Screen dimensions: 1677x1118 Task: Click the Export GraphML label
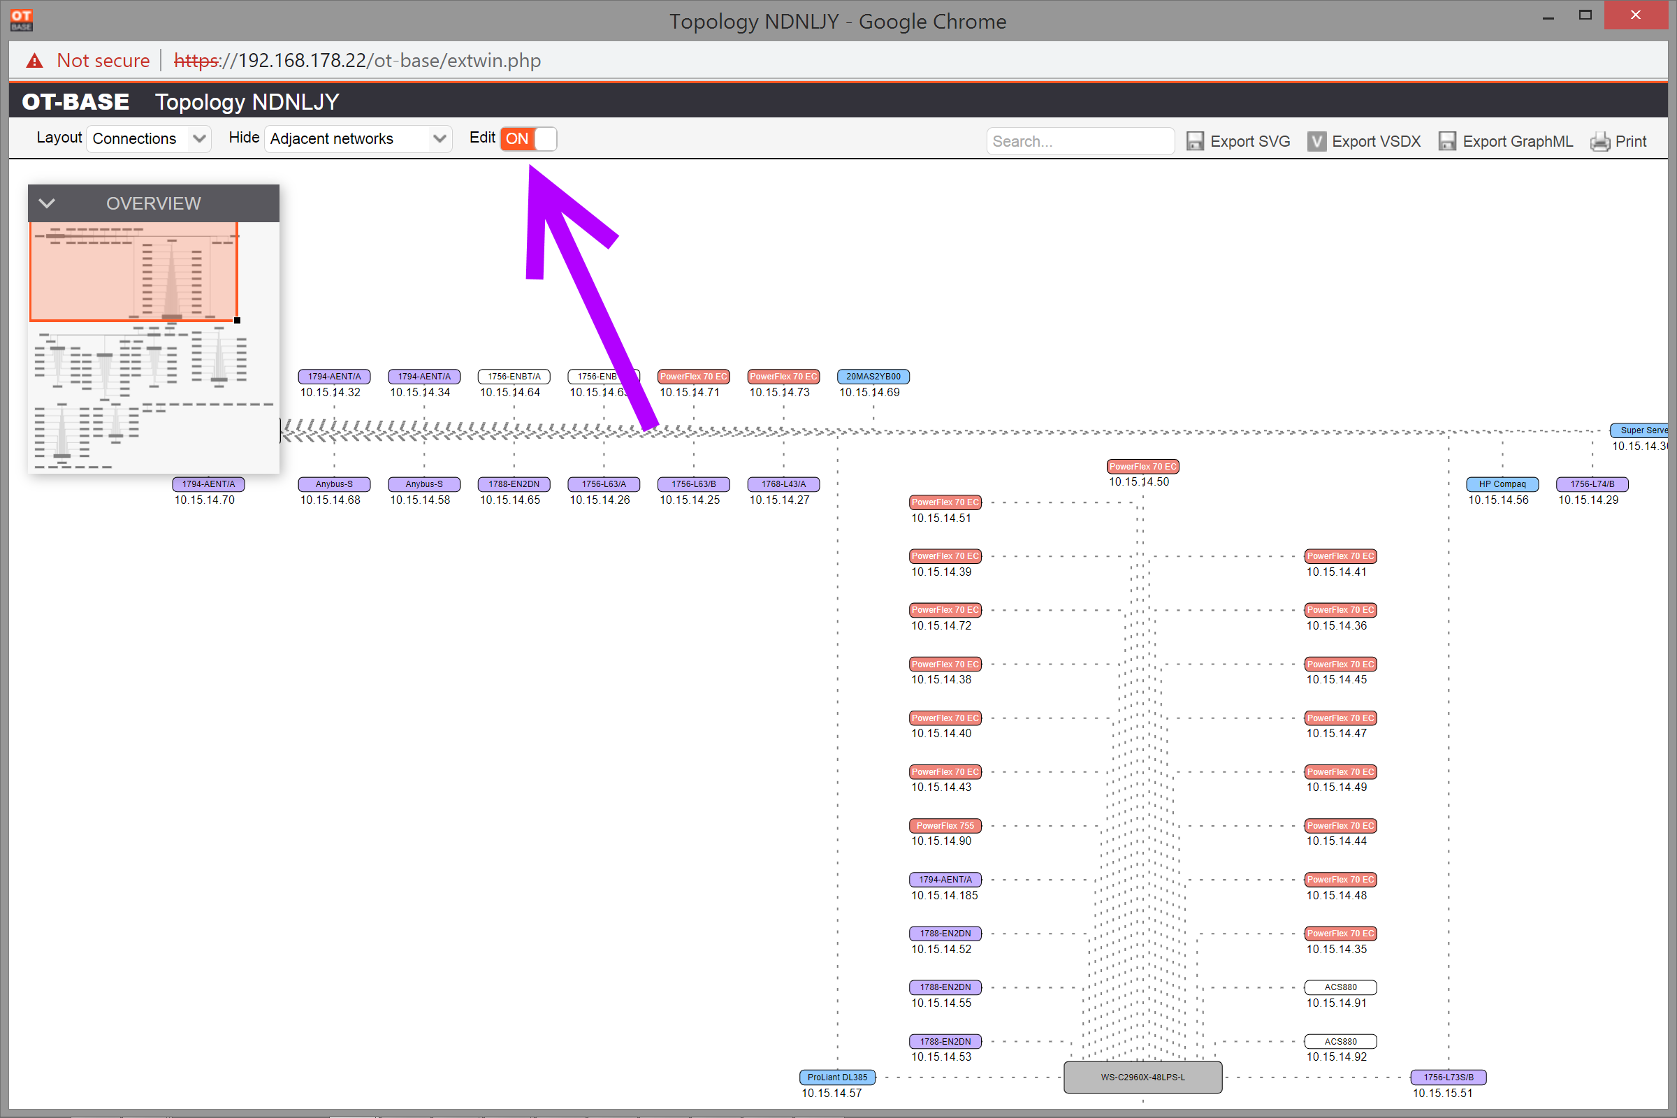click(x=1517, y=141)
